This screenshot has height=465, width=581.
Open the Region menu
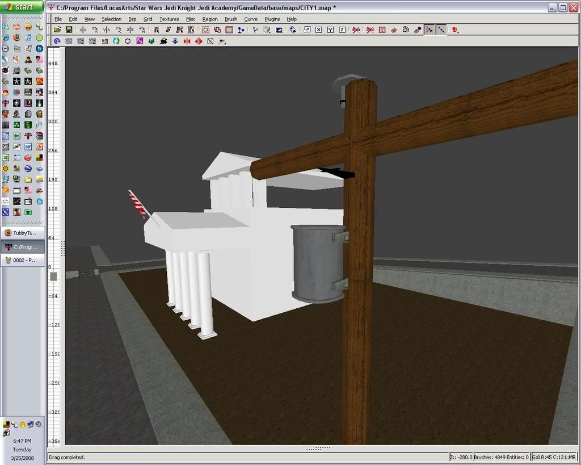click(210, 19)
